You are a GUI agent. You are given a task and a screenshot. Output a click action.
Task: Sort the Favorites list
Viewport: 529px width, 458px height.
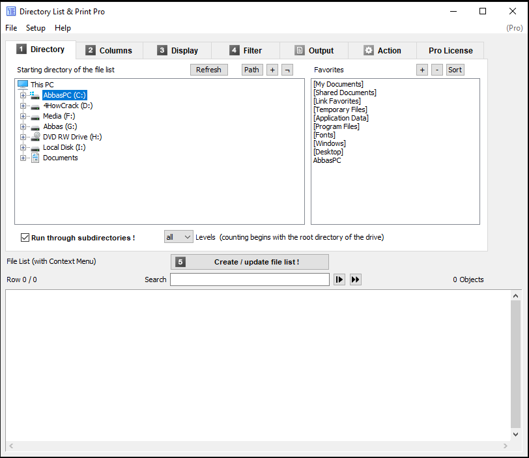(x=455, y=70)
